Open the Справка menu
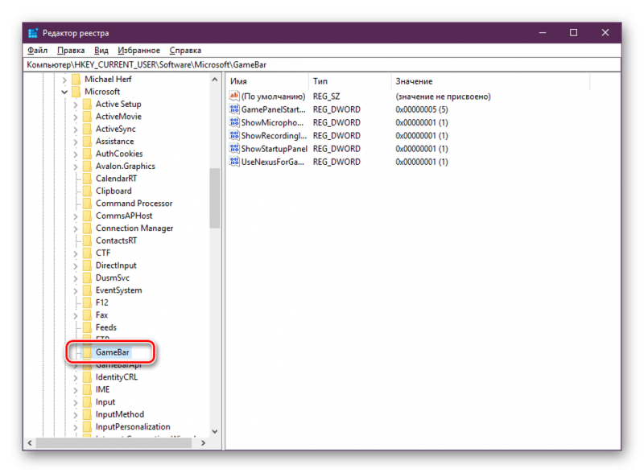This screenshot has width=644, height=473. point(185,51)
